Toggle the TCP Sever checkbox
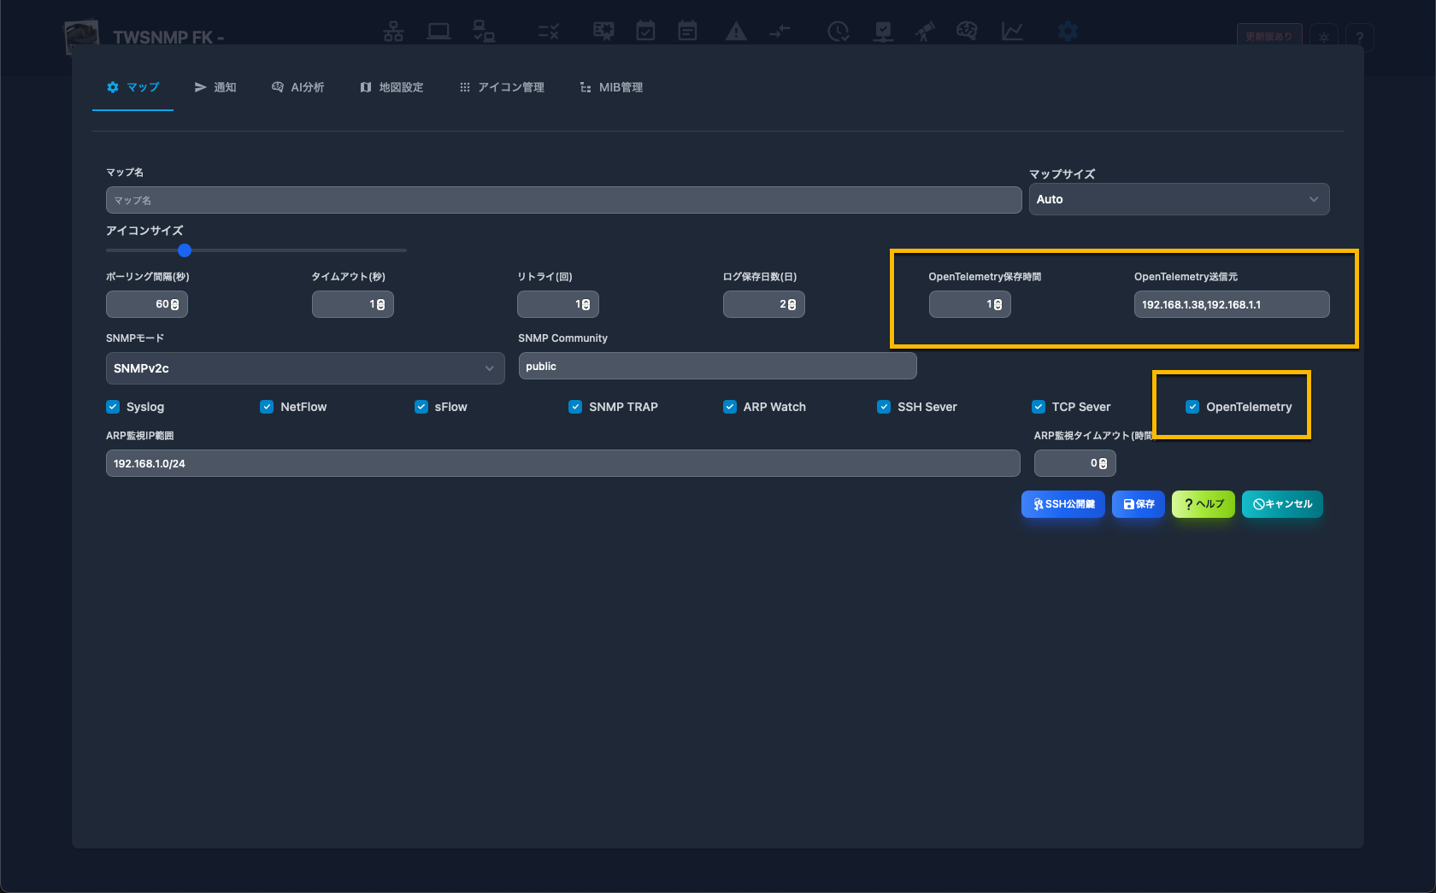The image size is (1436, 893). [x=1039, y=407]
